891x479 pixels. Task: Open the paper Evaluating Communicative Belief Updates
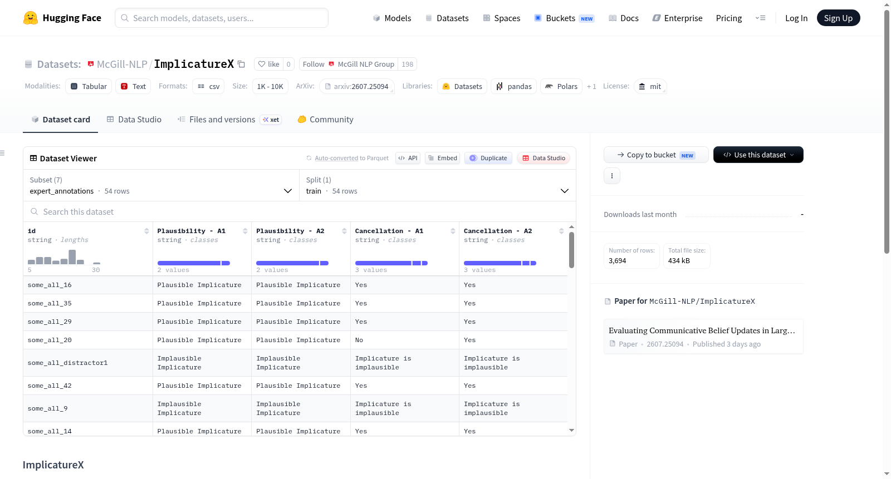click(703, 336)
